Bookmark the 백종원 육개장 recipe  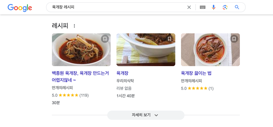click(x=105, y=39)
